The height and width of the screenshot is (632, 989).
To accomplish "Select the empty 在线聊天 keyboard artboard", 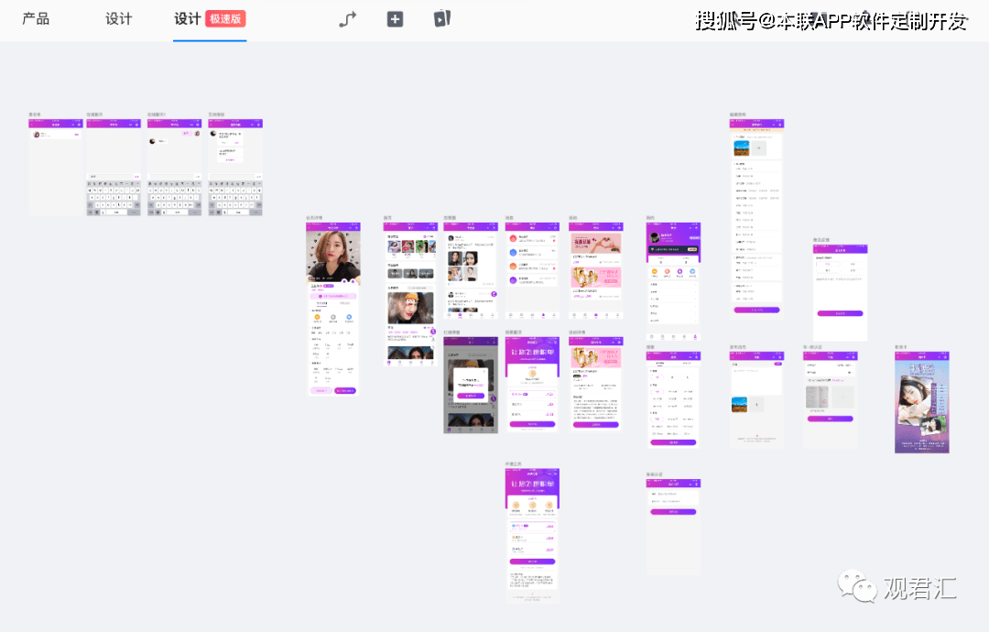I will click(x=114, y=168).
